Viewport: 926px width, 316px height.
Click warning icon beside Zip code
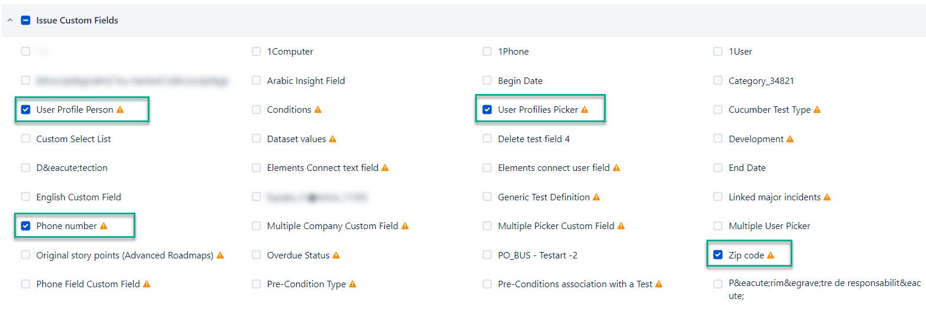(x=771, y=255)
